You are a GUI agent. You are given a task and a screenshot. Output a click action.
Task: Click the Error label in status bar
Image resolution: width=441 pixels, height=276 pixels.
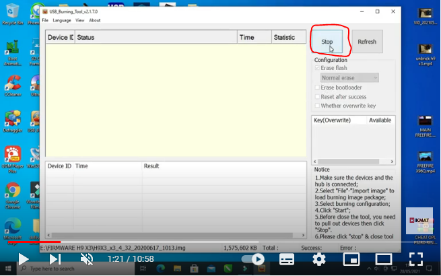pos(348,248)
